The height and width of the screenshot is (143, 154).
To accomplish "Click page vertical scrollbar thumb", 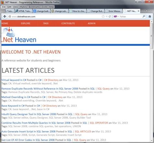I will point(151,36).
